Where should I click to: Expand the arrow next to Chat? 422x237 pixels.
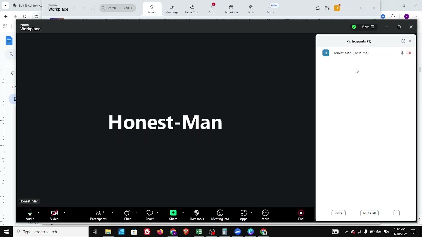[x=136, y=213]
